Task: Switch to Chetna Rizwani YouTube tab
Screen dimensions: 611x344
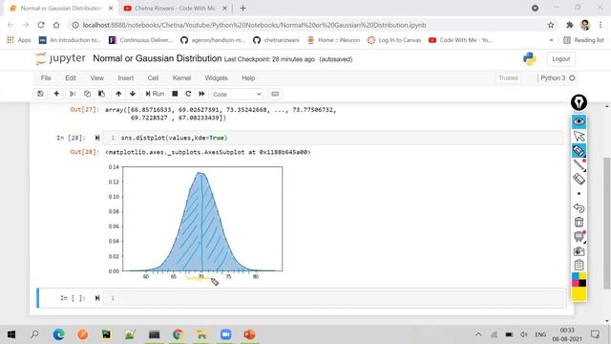Action: [175, 9]
